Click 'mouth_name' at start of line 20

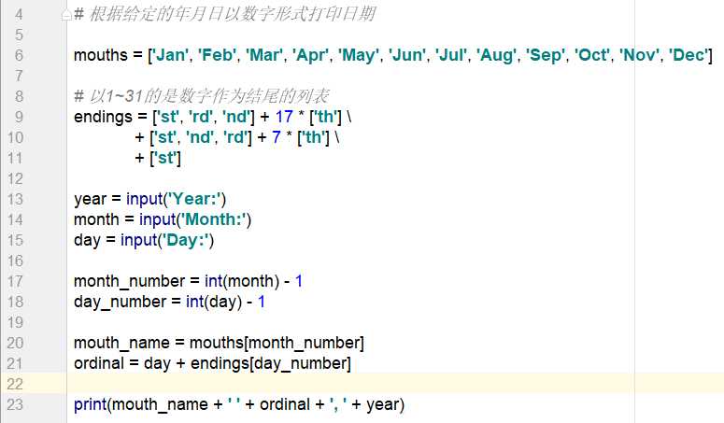(121, 344)
